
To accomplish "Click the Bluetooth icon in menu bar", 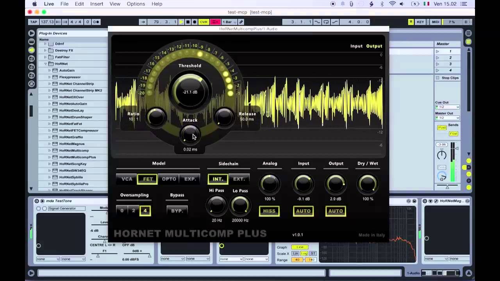I will [382, 4].
